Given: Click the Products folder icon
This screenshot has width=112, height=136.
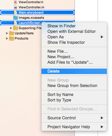Looking at the screenshot, I should (x=12, y=38).
